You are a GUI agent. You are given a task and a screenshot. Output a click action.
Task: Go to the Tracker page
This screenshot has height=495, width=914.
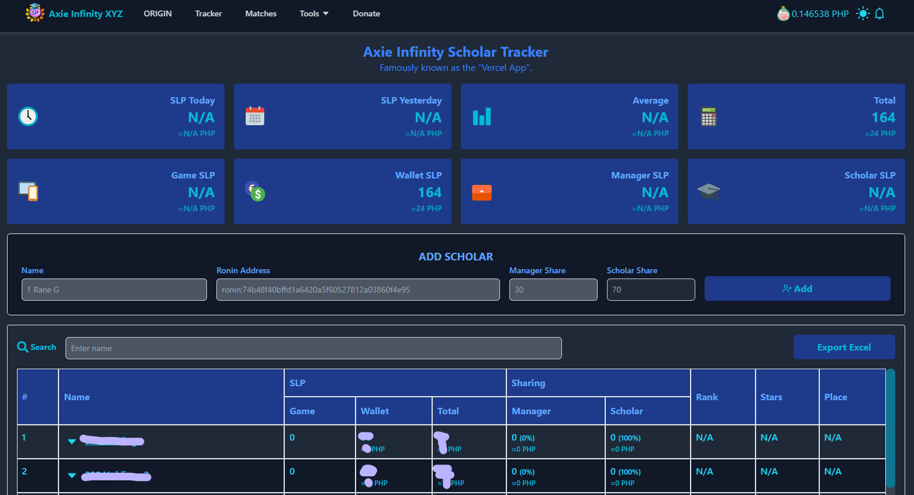pyautogui.click(x=208, y=13)
